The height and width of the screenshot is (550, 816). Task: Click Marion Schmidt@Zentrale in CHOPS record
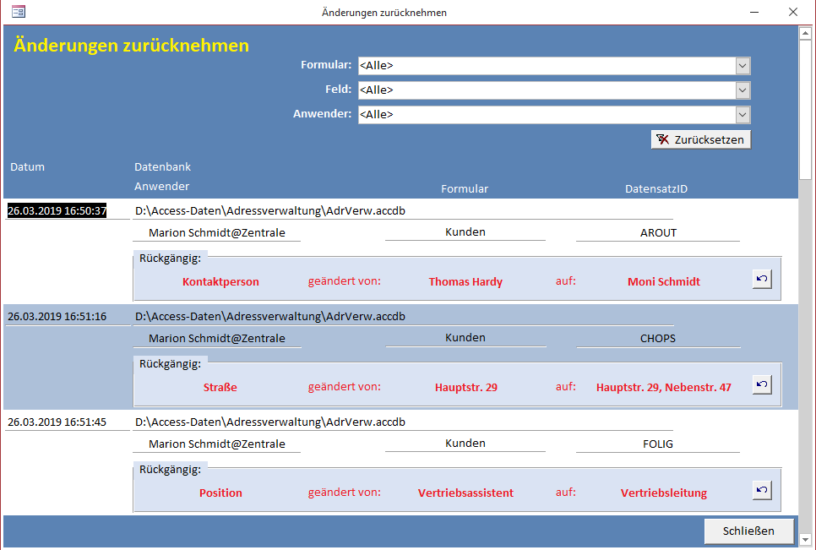point(217,338)
